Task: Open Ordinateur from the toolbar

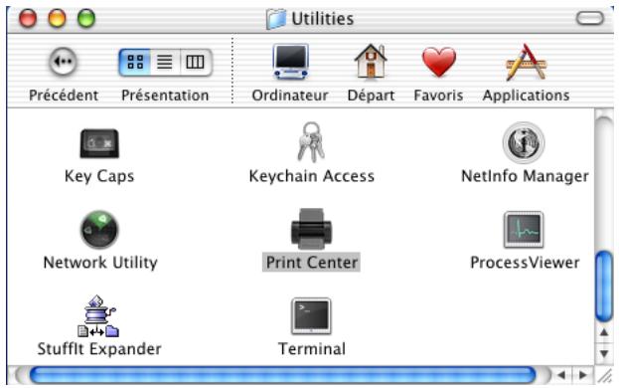Action: (x=290, y=62)
